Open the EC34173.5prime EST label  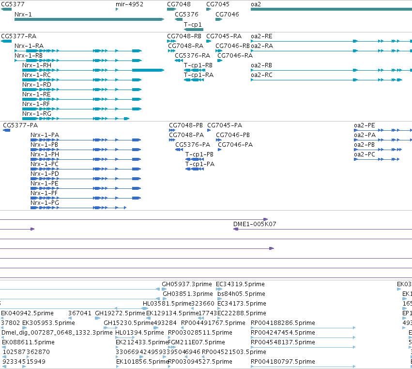pos(242,304)
